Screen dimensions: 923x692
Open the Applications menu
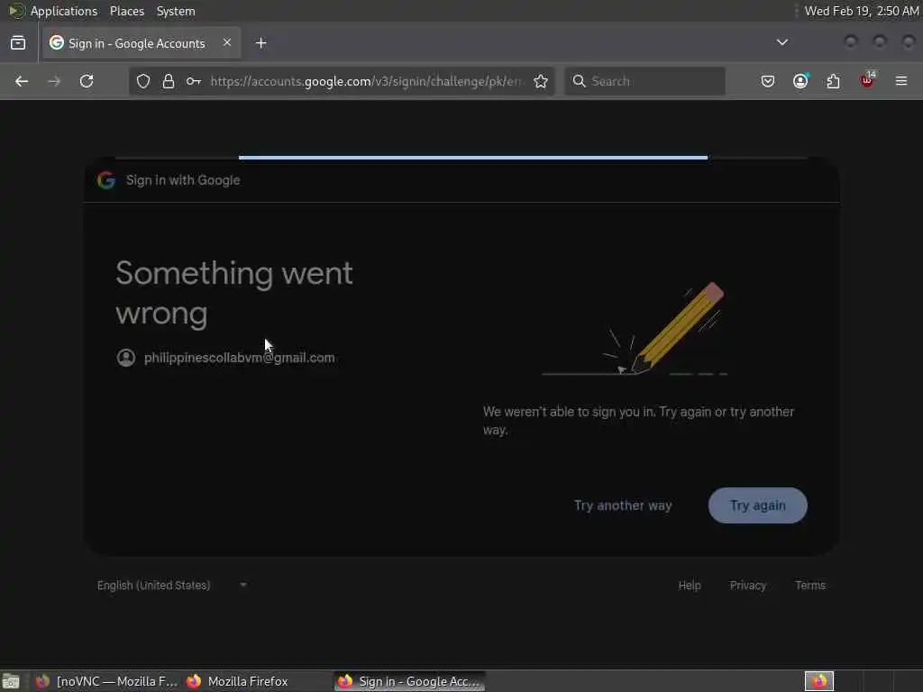tap(64, 11)
